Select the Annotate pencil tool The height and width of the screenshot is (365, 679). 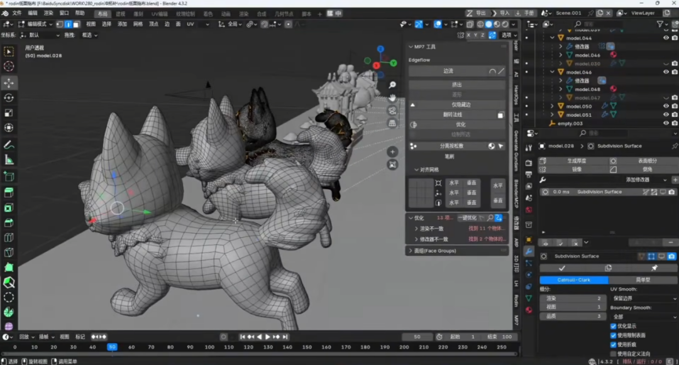tap(9, 145)
